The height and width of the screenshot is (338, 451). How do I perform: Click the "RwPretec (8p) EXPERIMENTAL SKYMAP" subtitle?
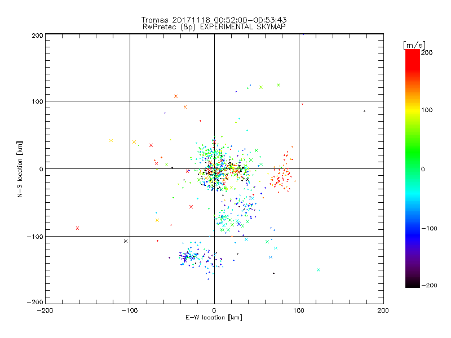[x=214, y=27]
